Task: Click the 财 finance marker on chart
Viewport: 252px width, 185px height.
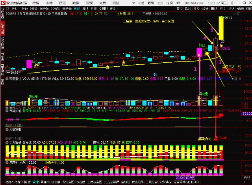Action: point(155,74)
